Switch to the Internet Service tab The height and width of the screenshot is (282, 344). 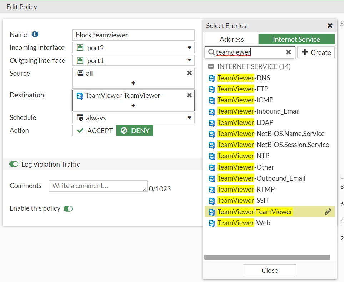click(296, 39)
